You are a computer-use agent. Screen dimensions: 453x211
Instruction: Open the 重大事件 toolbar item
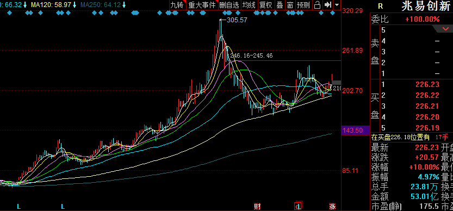click(x=202, y=5)
